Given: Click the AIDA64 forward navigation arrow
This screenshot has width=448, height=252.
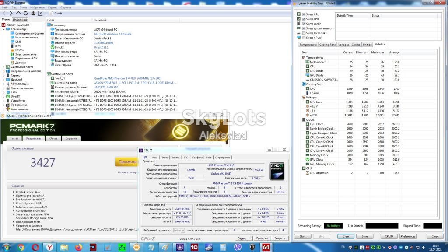Looking at the screenshot, I should [11, 13].
